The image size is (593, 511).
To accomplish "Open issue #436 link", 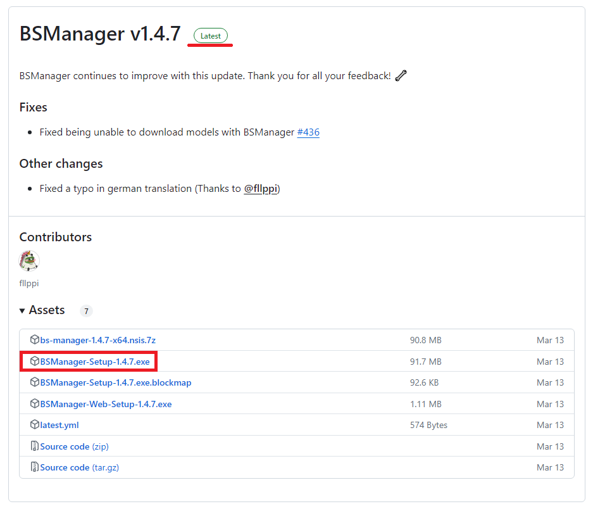I will tap(308, 132).
